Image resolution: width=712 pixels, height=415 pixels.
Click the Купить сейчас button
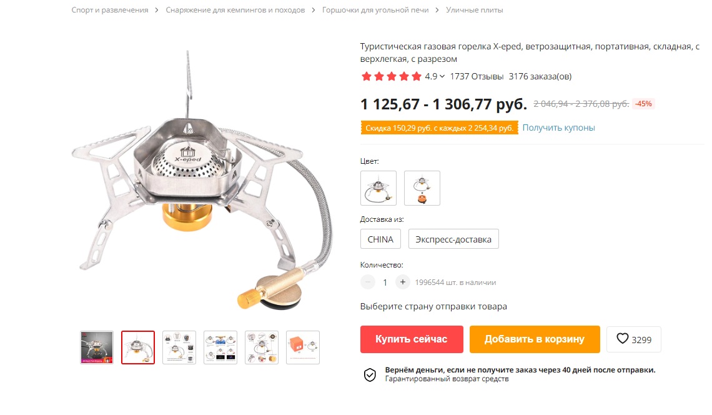(x=412, y=339)
